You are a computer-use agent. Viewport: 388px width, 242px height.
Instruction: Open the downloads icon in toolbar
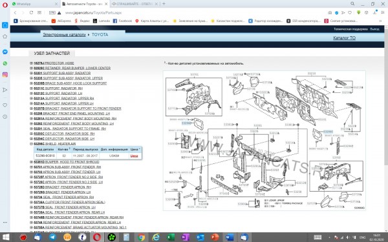pos(375,13)
